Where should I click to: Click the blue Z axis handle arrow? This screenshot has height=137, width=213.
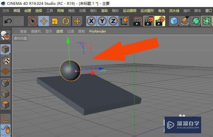pyautogui.click(x=101, y=68)
